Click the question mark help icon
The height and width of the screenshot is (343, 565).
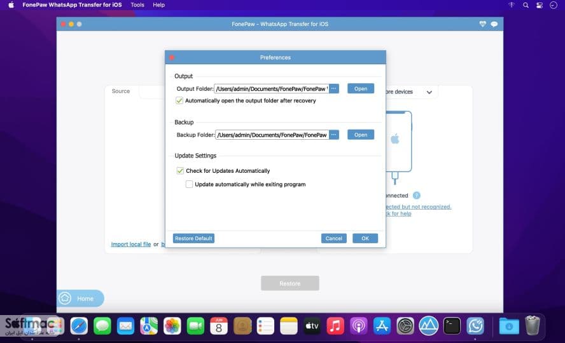[x=416, y=196]
